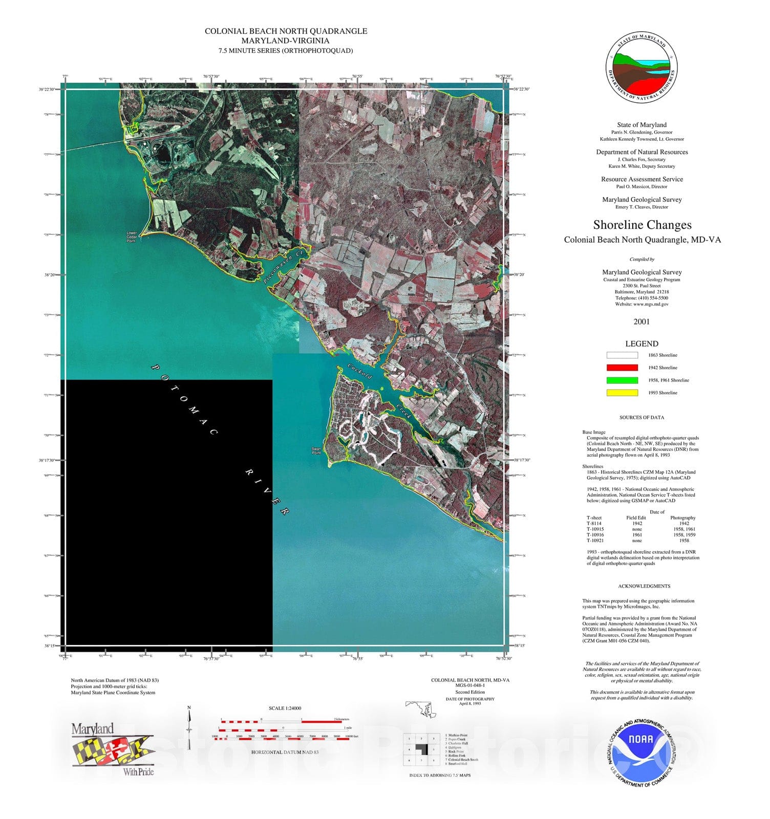770x819 pixels.
Task: Open the adjoining maps index grid
Action: [421, 750]
